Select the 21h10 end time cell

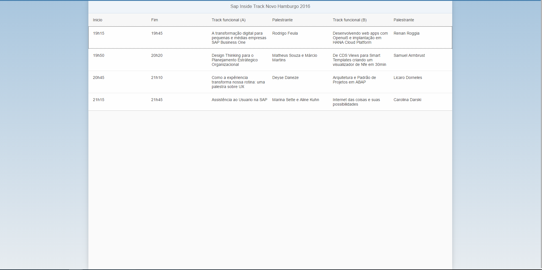click(x=157, y=78)
